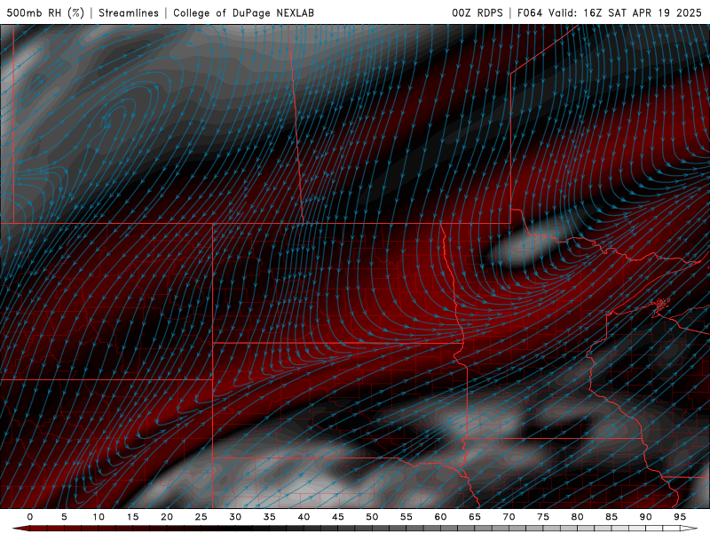Click the '60' colorbar tick label
This screenshot has width=710, height=533.
point(440,517)
